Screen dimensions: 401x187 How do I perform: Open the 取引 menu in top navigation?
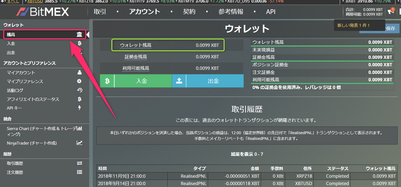coord(100,12)
